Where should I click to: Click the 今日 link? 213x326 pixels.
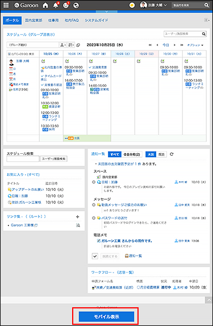tap(166, 45)
